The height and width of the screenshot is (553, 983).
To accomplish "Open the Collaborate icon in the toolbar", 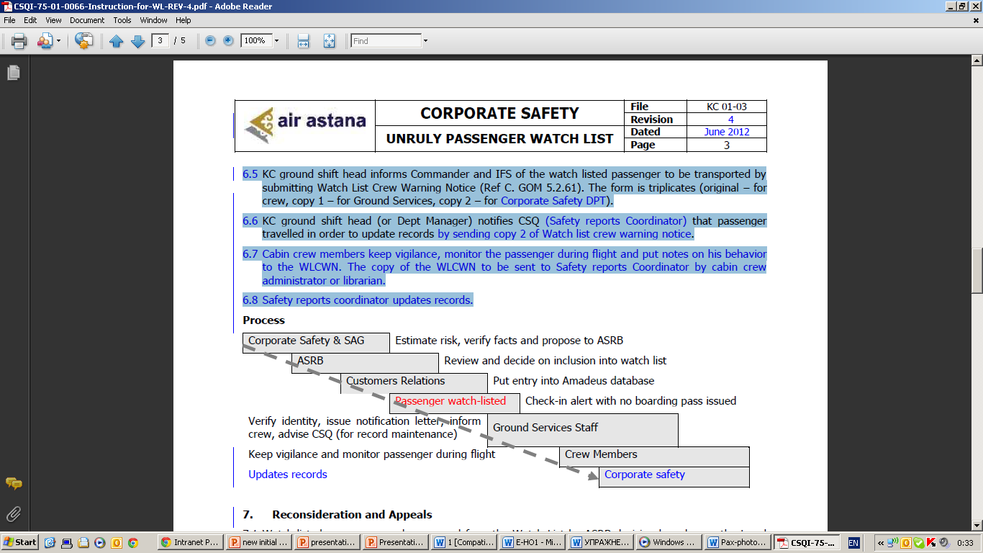I will click(45, 41).
